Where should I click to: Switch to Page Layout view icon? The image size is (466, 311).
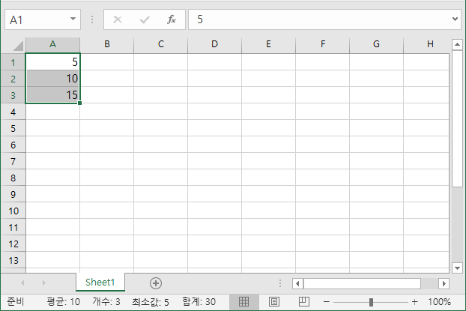click(273, 302)
